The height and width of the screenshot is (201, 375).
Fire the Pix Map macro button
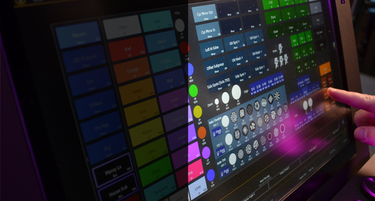(101, 127)
